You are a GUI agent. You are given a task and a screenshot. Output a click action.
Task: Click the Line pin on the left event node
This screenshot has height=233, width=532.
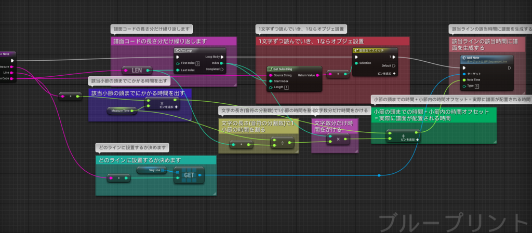tap(12, 73)
